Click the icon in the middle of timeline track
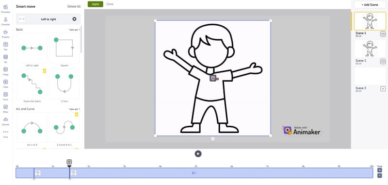This screenshot has width=388, height=185. 194,173
